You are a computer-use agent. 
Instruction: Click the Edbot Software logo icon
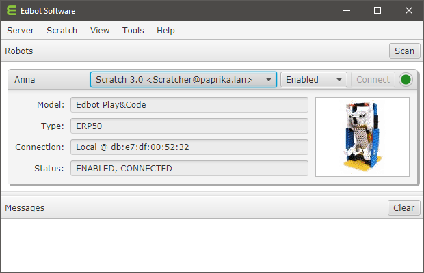point(12,10)
